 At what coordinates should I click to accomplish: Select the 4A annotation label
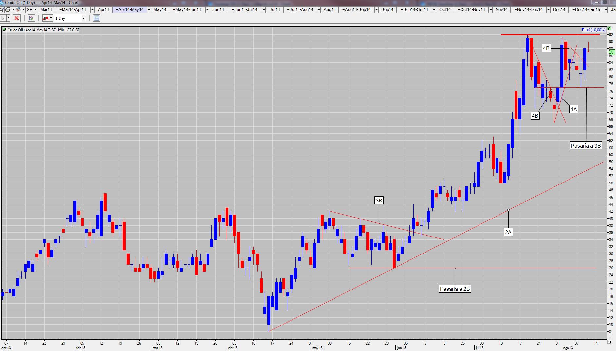573,109
